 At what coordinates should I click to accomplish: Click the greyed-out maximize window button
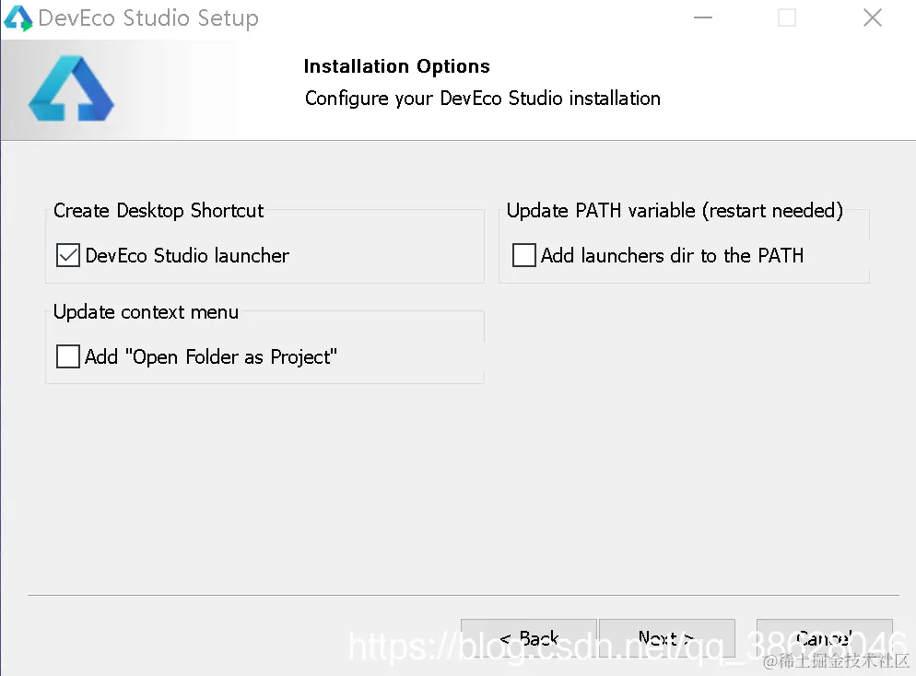click(x=787, y=17)
